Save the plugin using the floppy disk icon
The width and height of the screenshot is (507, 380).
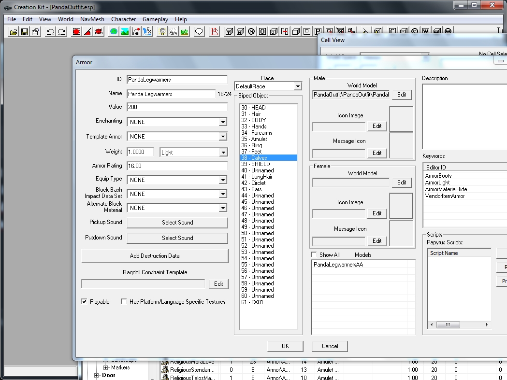[x=24, y=32]
